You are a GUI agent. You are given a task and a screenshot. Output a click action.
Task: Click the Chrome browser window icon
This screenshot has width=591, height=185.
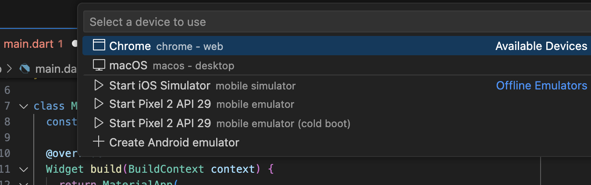(x=100, y=45)
